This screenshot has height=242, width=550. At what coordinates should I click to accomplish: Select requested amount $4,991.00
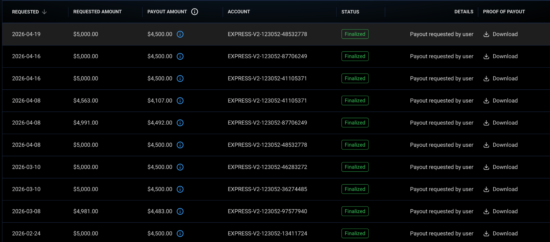pos(86,123)
